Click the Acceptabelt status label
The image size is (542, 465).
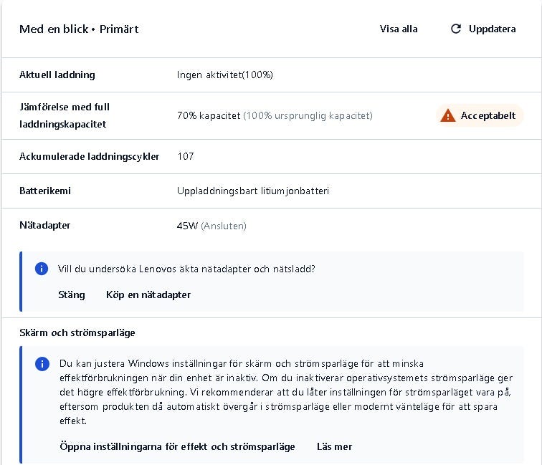[x=488, y=115]
